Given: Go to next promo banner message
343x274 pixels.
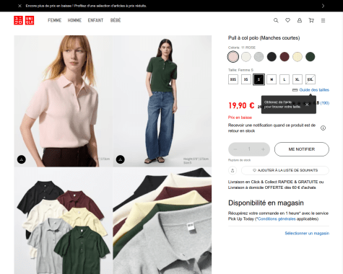Looking at the screenshot, I should tap(323, 6).
